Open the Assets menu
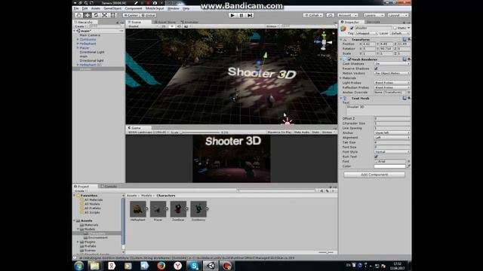The image size is (483, 271). 96,8
